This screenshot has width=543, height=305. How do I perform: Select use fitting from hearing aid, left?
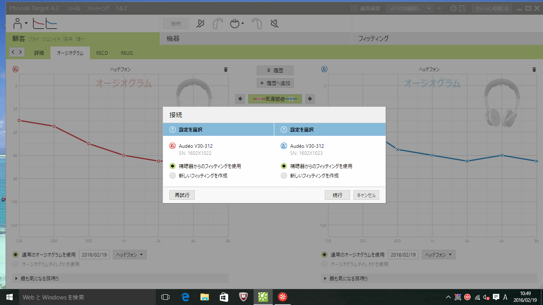pos(284,166)
